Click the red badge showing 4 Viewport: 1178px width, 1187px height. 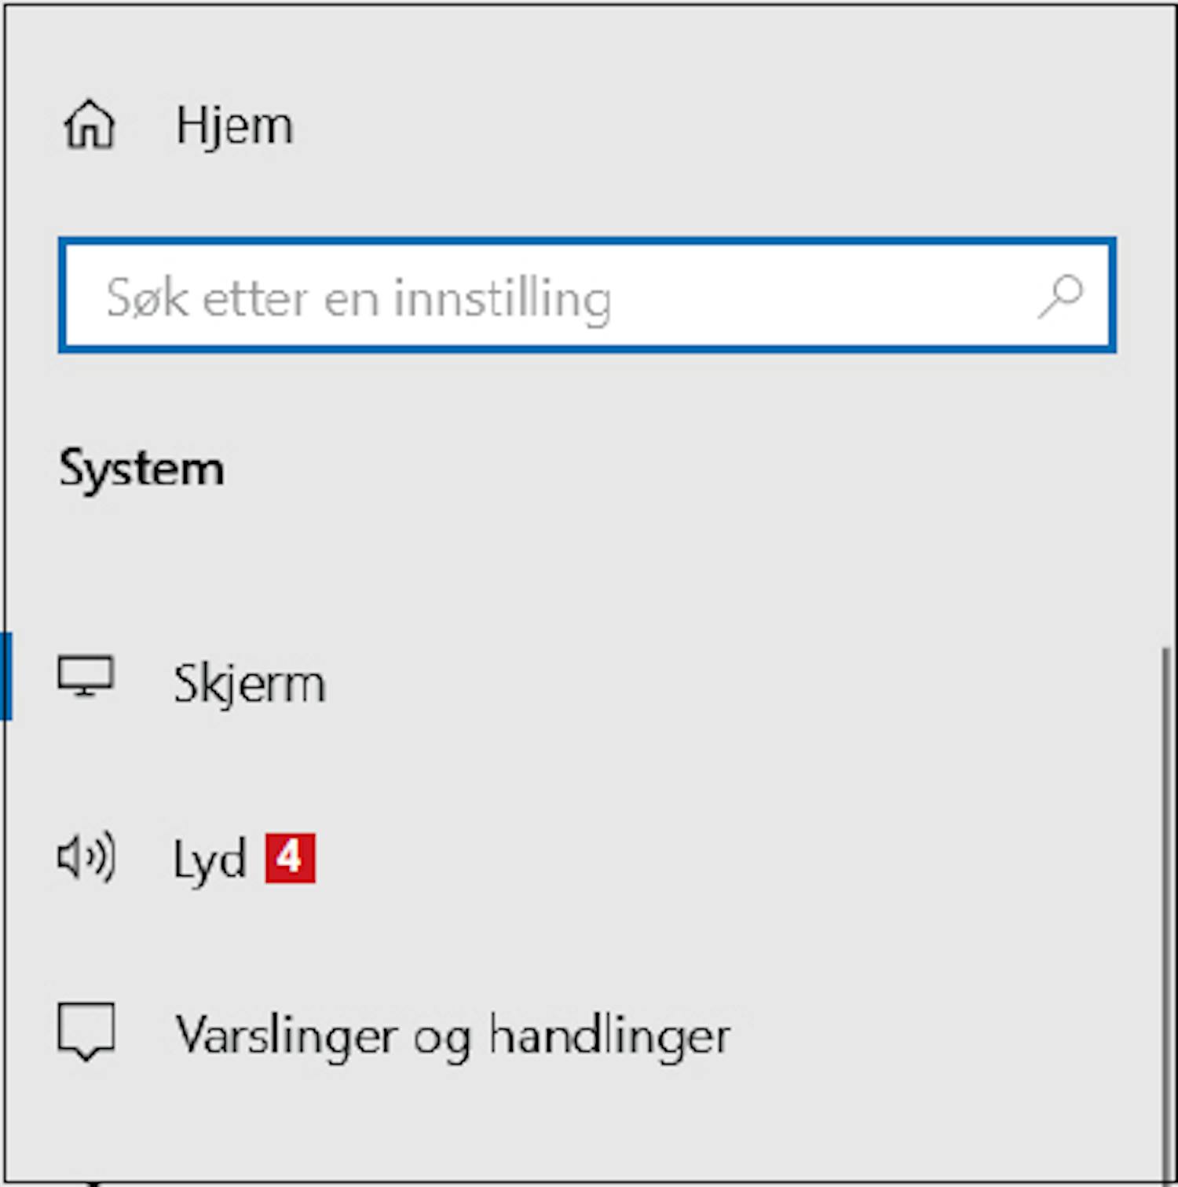[290, 857]
